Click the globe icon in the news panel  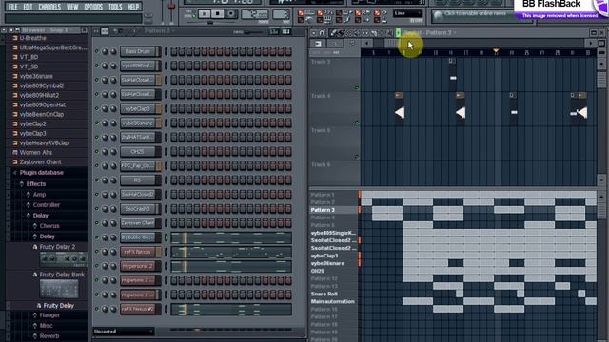pyautogui.click(x=438, y=15)
